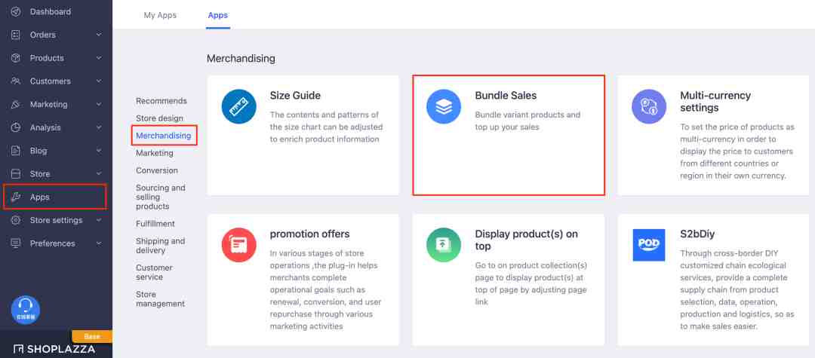Image resolution: width=815 pixels, height=358 pixels.
Task: Expand the Orders menu chevron
Action: [99, 35]
